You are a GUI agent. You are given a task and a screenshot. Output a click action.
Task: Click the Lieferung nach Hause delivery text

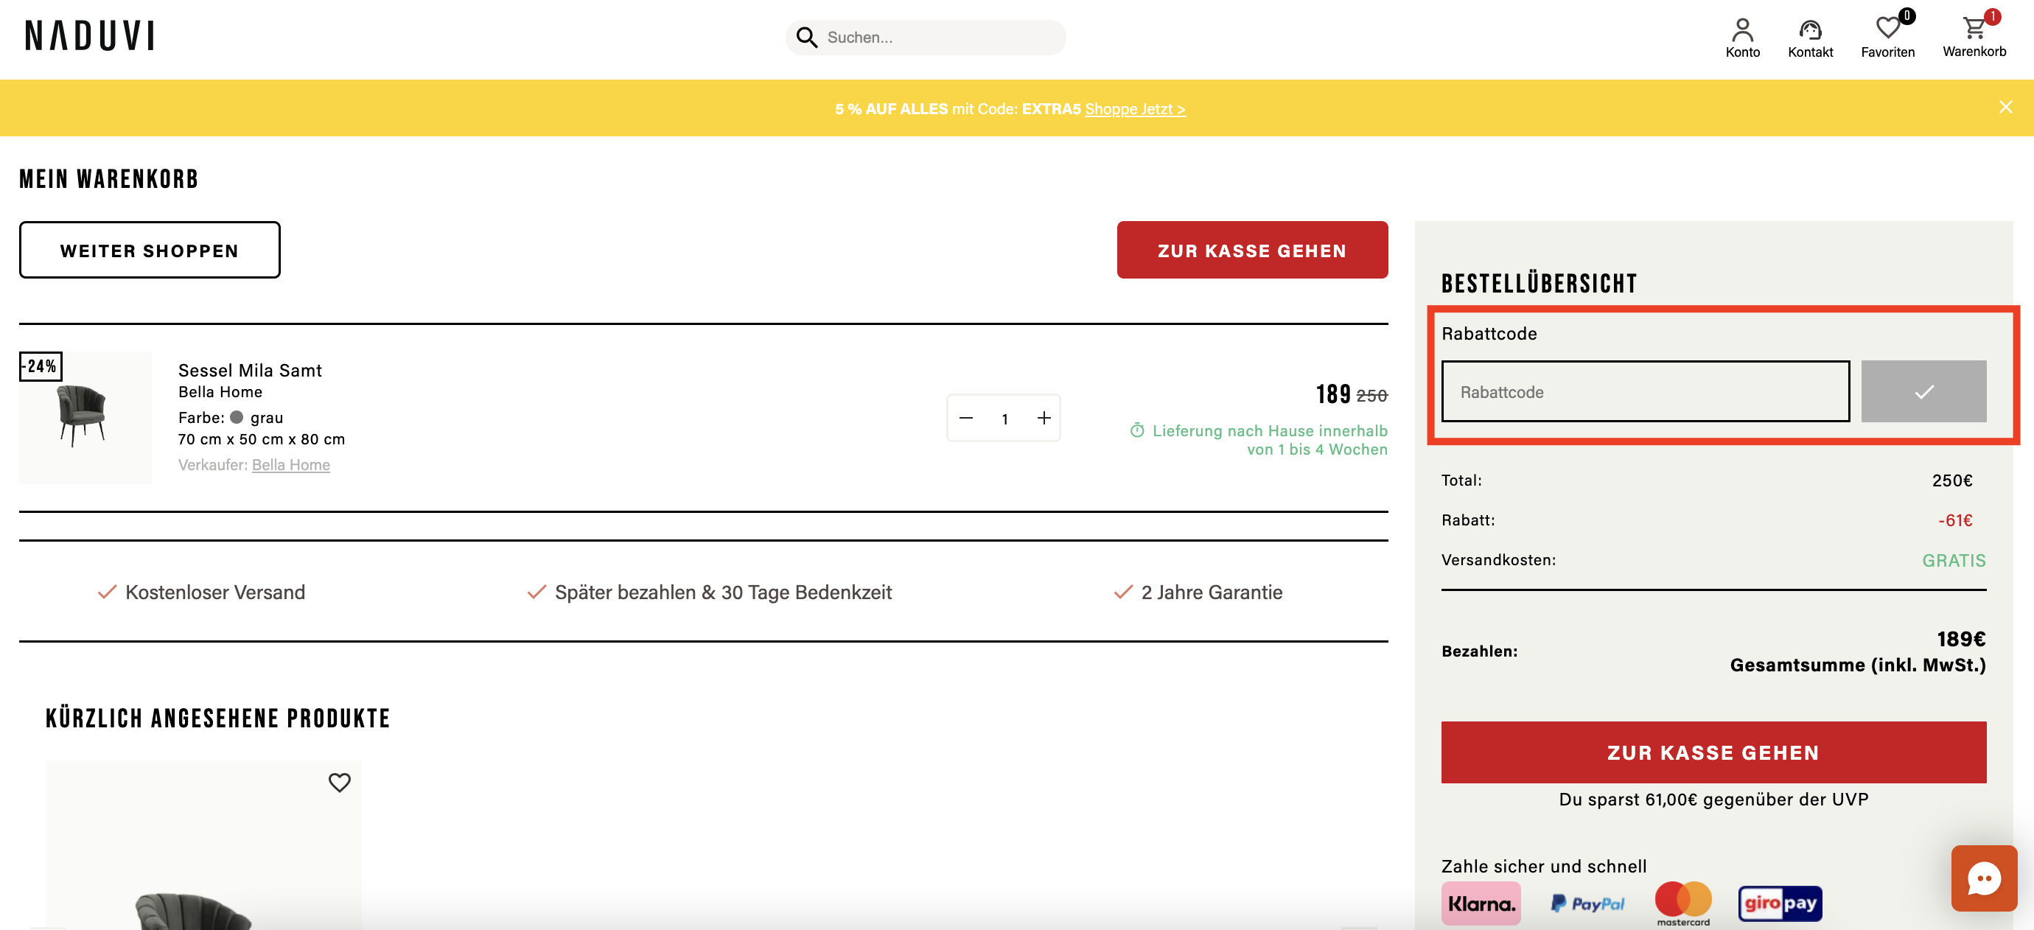pos(1270,440)
